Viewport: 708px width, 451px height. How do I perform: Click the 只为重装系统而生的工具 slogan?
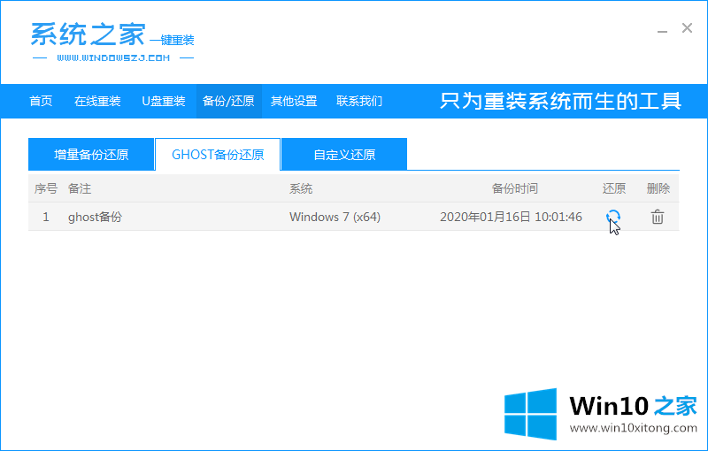560,101
